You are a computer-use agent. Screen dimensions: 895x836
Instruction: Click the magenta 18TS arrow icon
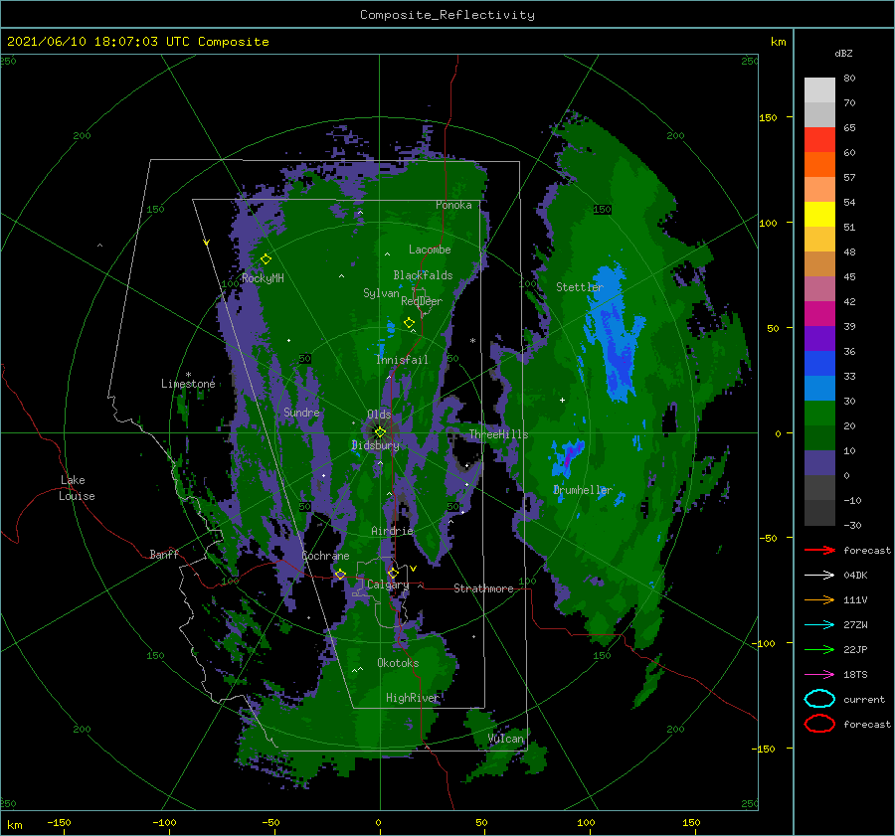click(819, 675)
